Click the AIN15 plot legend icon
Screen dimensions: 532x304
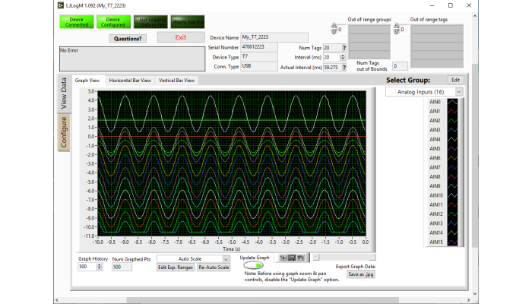tap(453, 242)
